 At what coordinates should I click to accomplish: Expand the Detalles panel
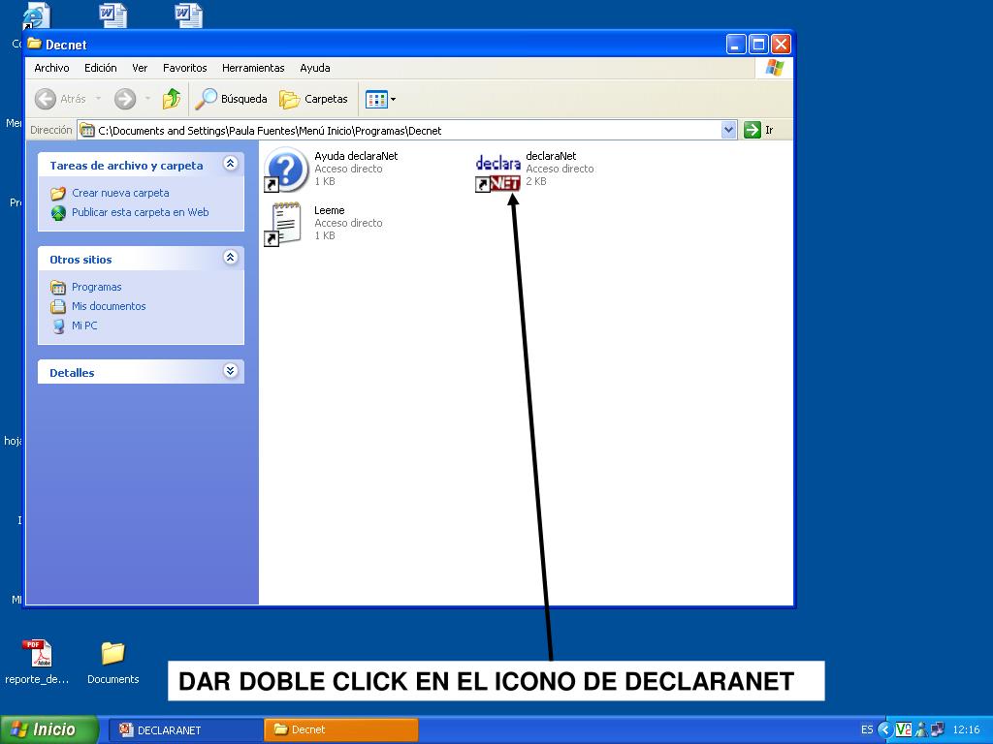click(231, 371)
